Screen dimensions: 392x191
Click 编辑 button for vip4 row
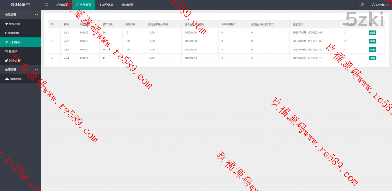(x=372, y=58)
